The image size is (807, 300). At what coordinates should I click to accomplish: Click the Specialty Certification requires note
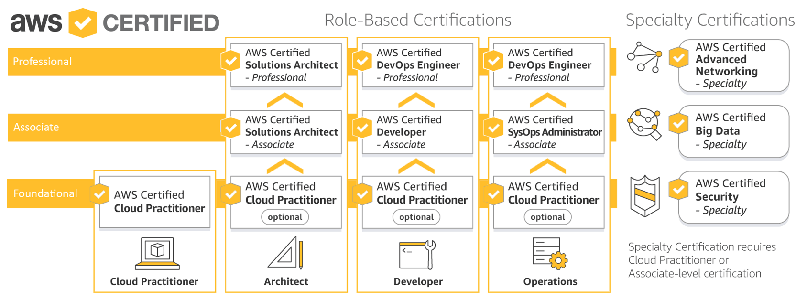[x=702, y=260]
